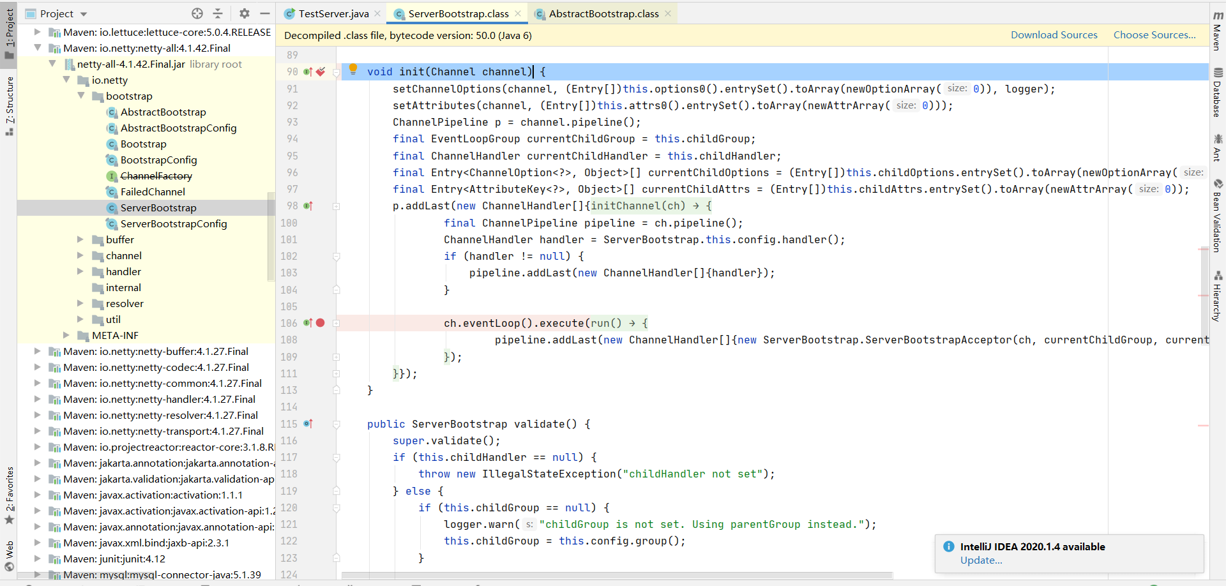Click the Choose Sources... link
Image resolution: width=1226 pixels, height=586 pixels.
coord(1154,35)
